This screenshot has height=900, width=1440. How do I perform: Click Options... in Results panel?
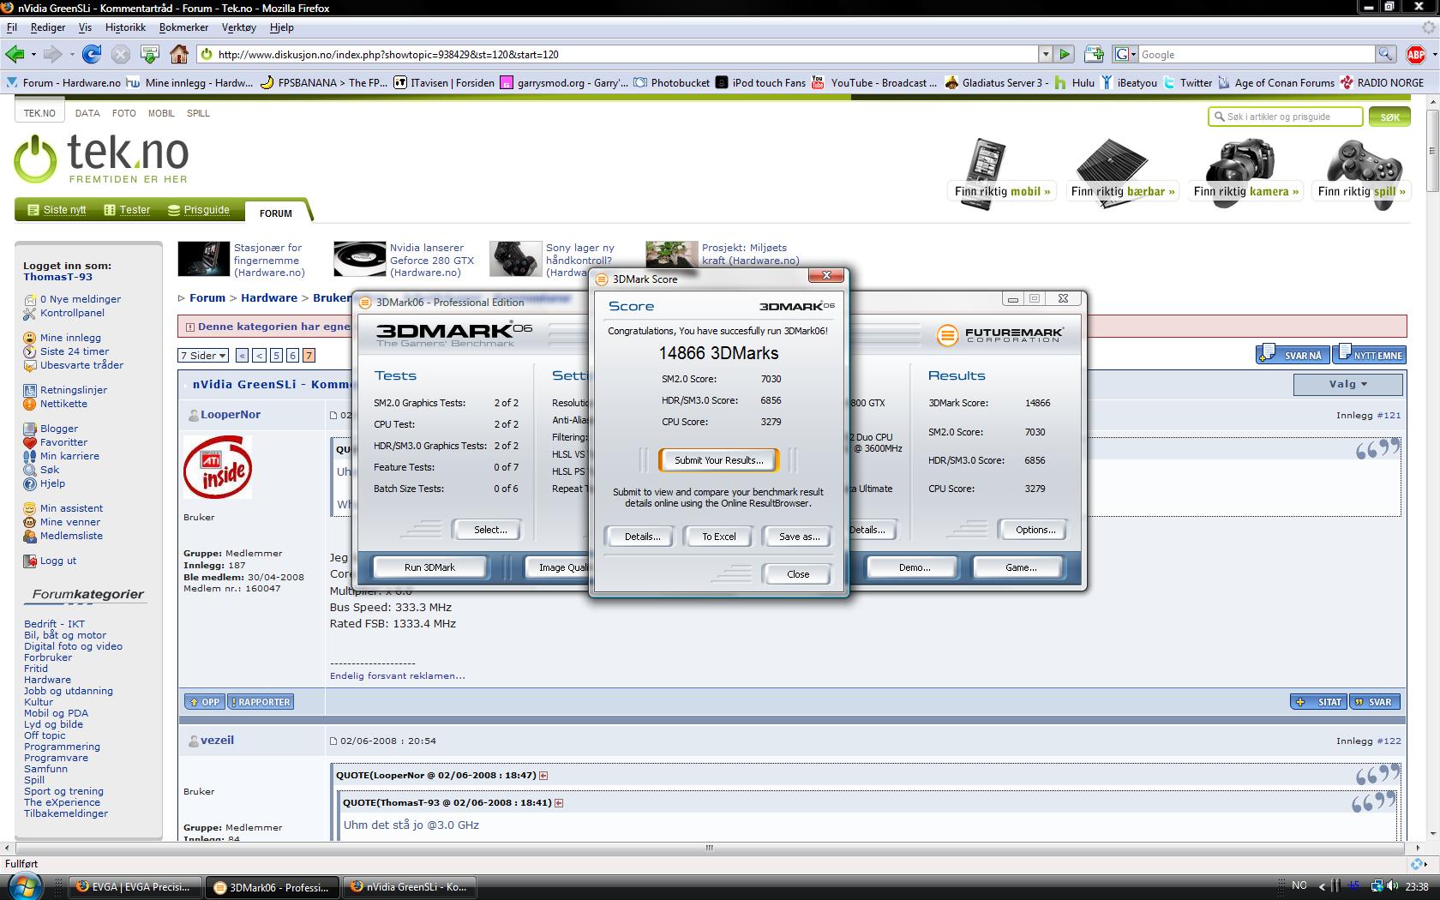(x=1035, y=530)
